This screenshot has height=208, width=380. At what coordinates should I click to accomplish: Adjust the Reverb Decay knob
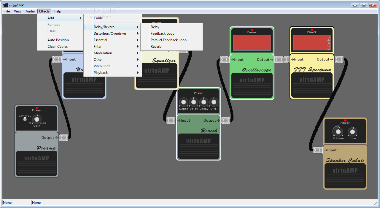click(203, 102)
